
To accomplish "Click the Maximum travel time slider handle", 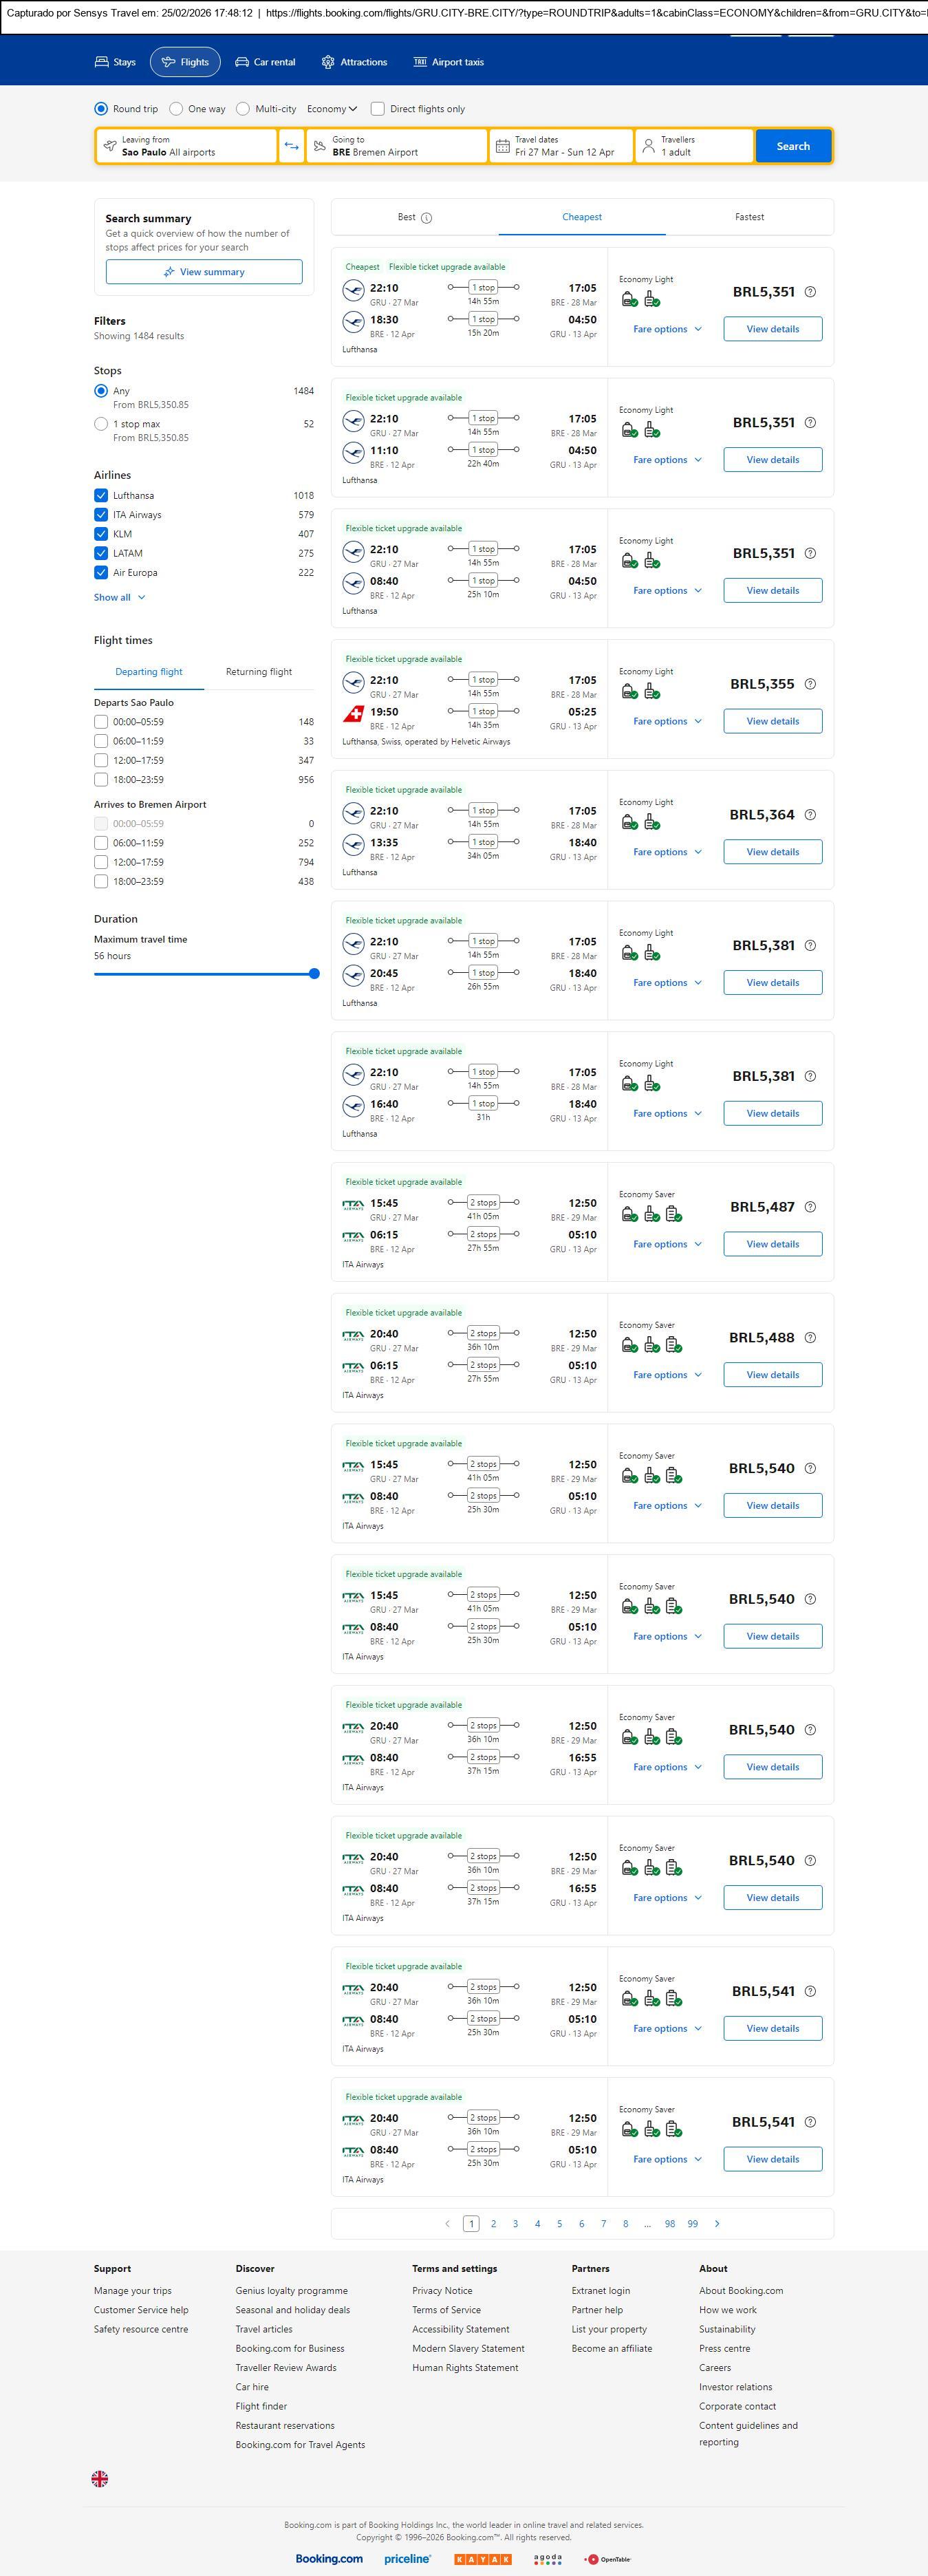I will tap(314, 973).
